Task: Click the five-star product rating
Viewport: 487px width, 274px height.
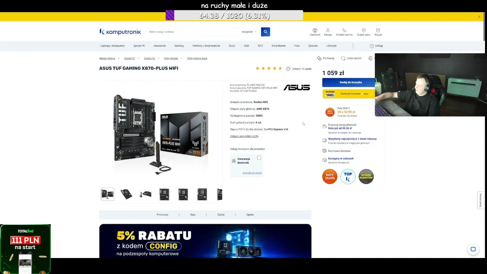Action: (269, 68)
